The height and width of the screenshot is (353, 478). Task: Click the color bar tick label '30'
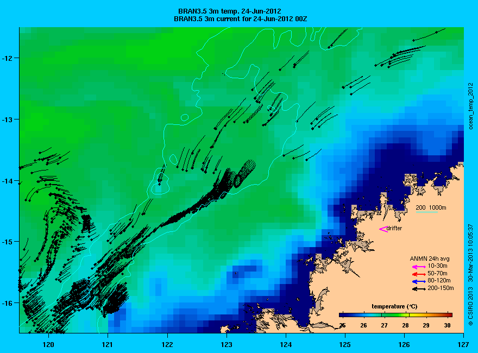coord(447,325)
